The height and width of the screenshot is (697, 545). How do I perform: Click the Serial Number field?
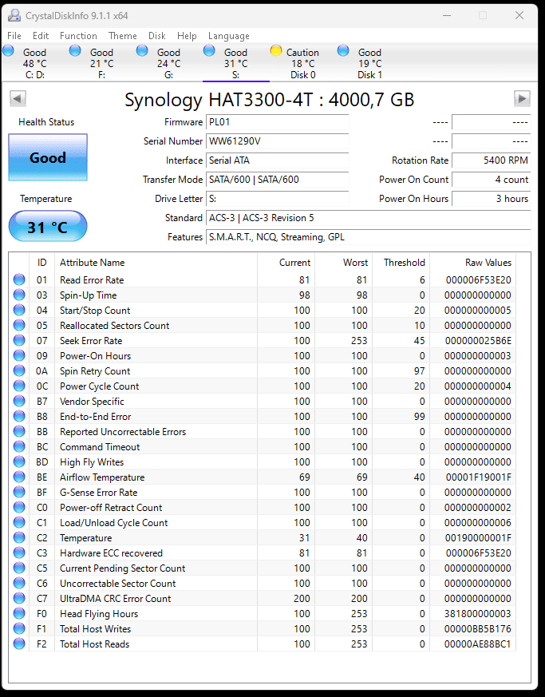[277, 141]
